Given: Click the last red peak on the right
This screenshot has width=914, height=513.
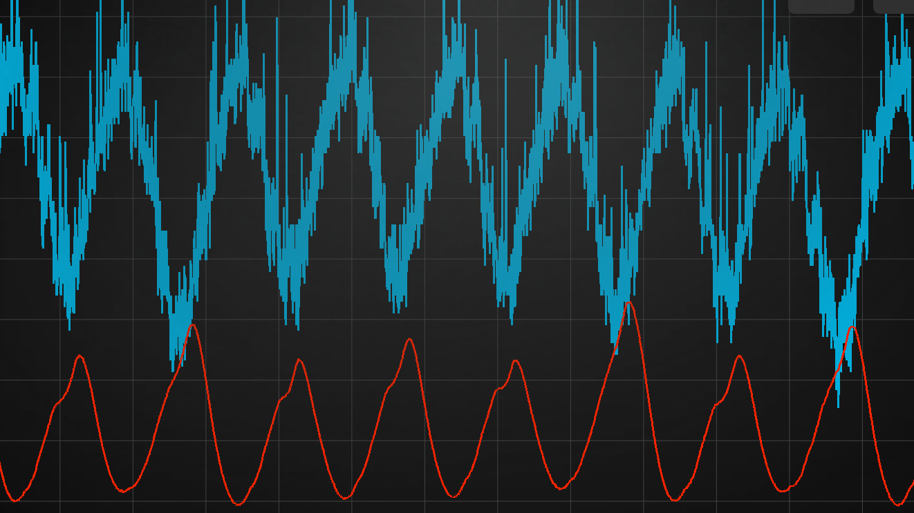Looking at the screenshot, I should point(852,327).
